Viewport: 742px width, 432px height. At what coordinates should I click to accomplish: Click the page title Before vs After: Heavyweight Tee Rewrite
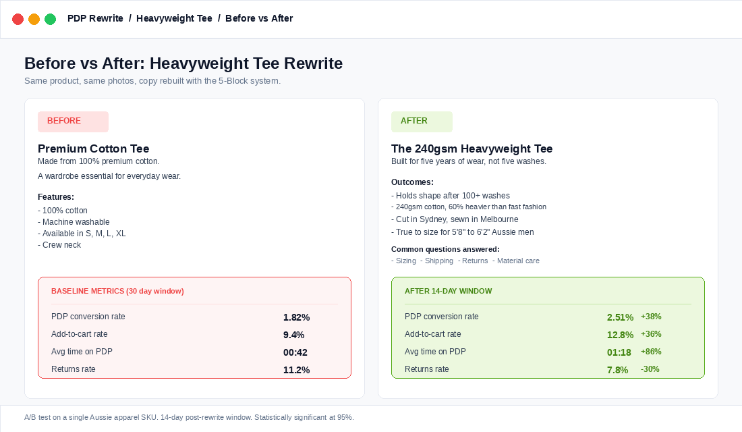click(x=183, y=63)
